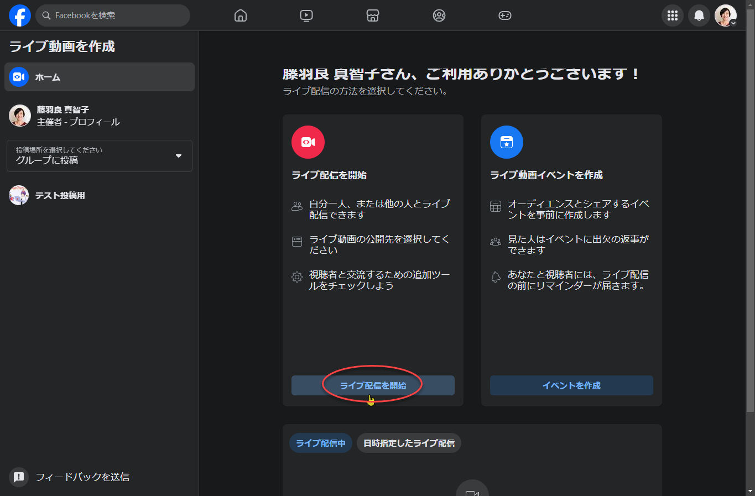Click the フィードバックを送信 link

pyautogui.click(x=82, y=477)
